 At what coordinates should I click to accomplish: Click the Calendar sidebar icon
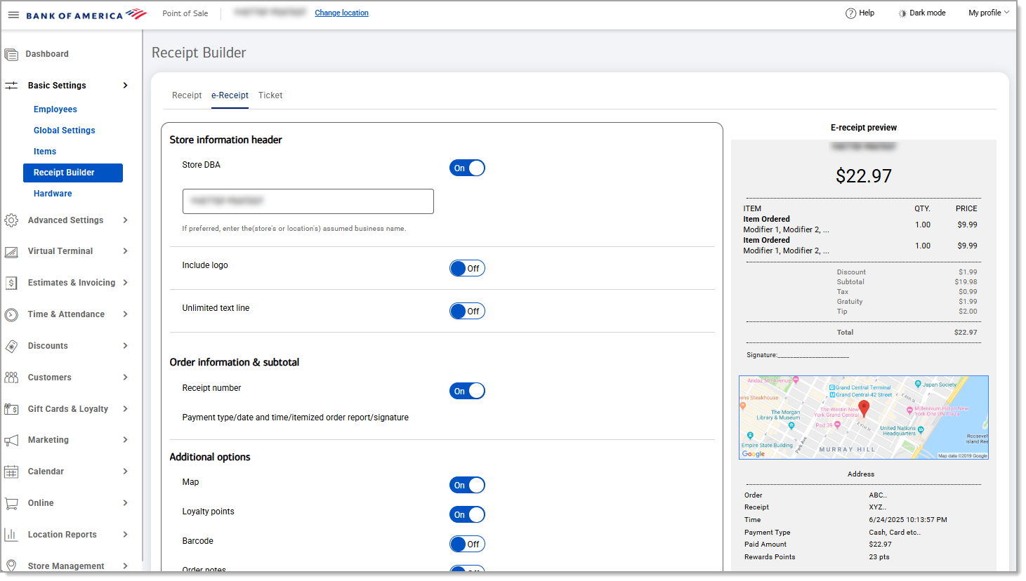pyautogui.click(x=11, y=472)
